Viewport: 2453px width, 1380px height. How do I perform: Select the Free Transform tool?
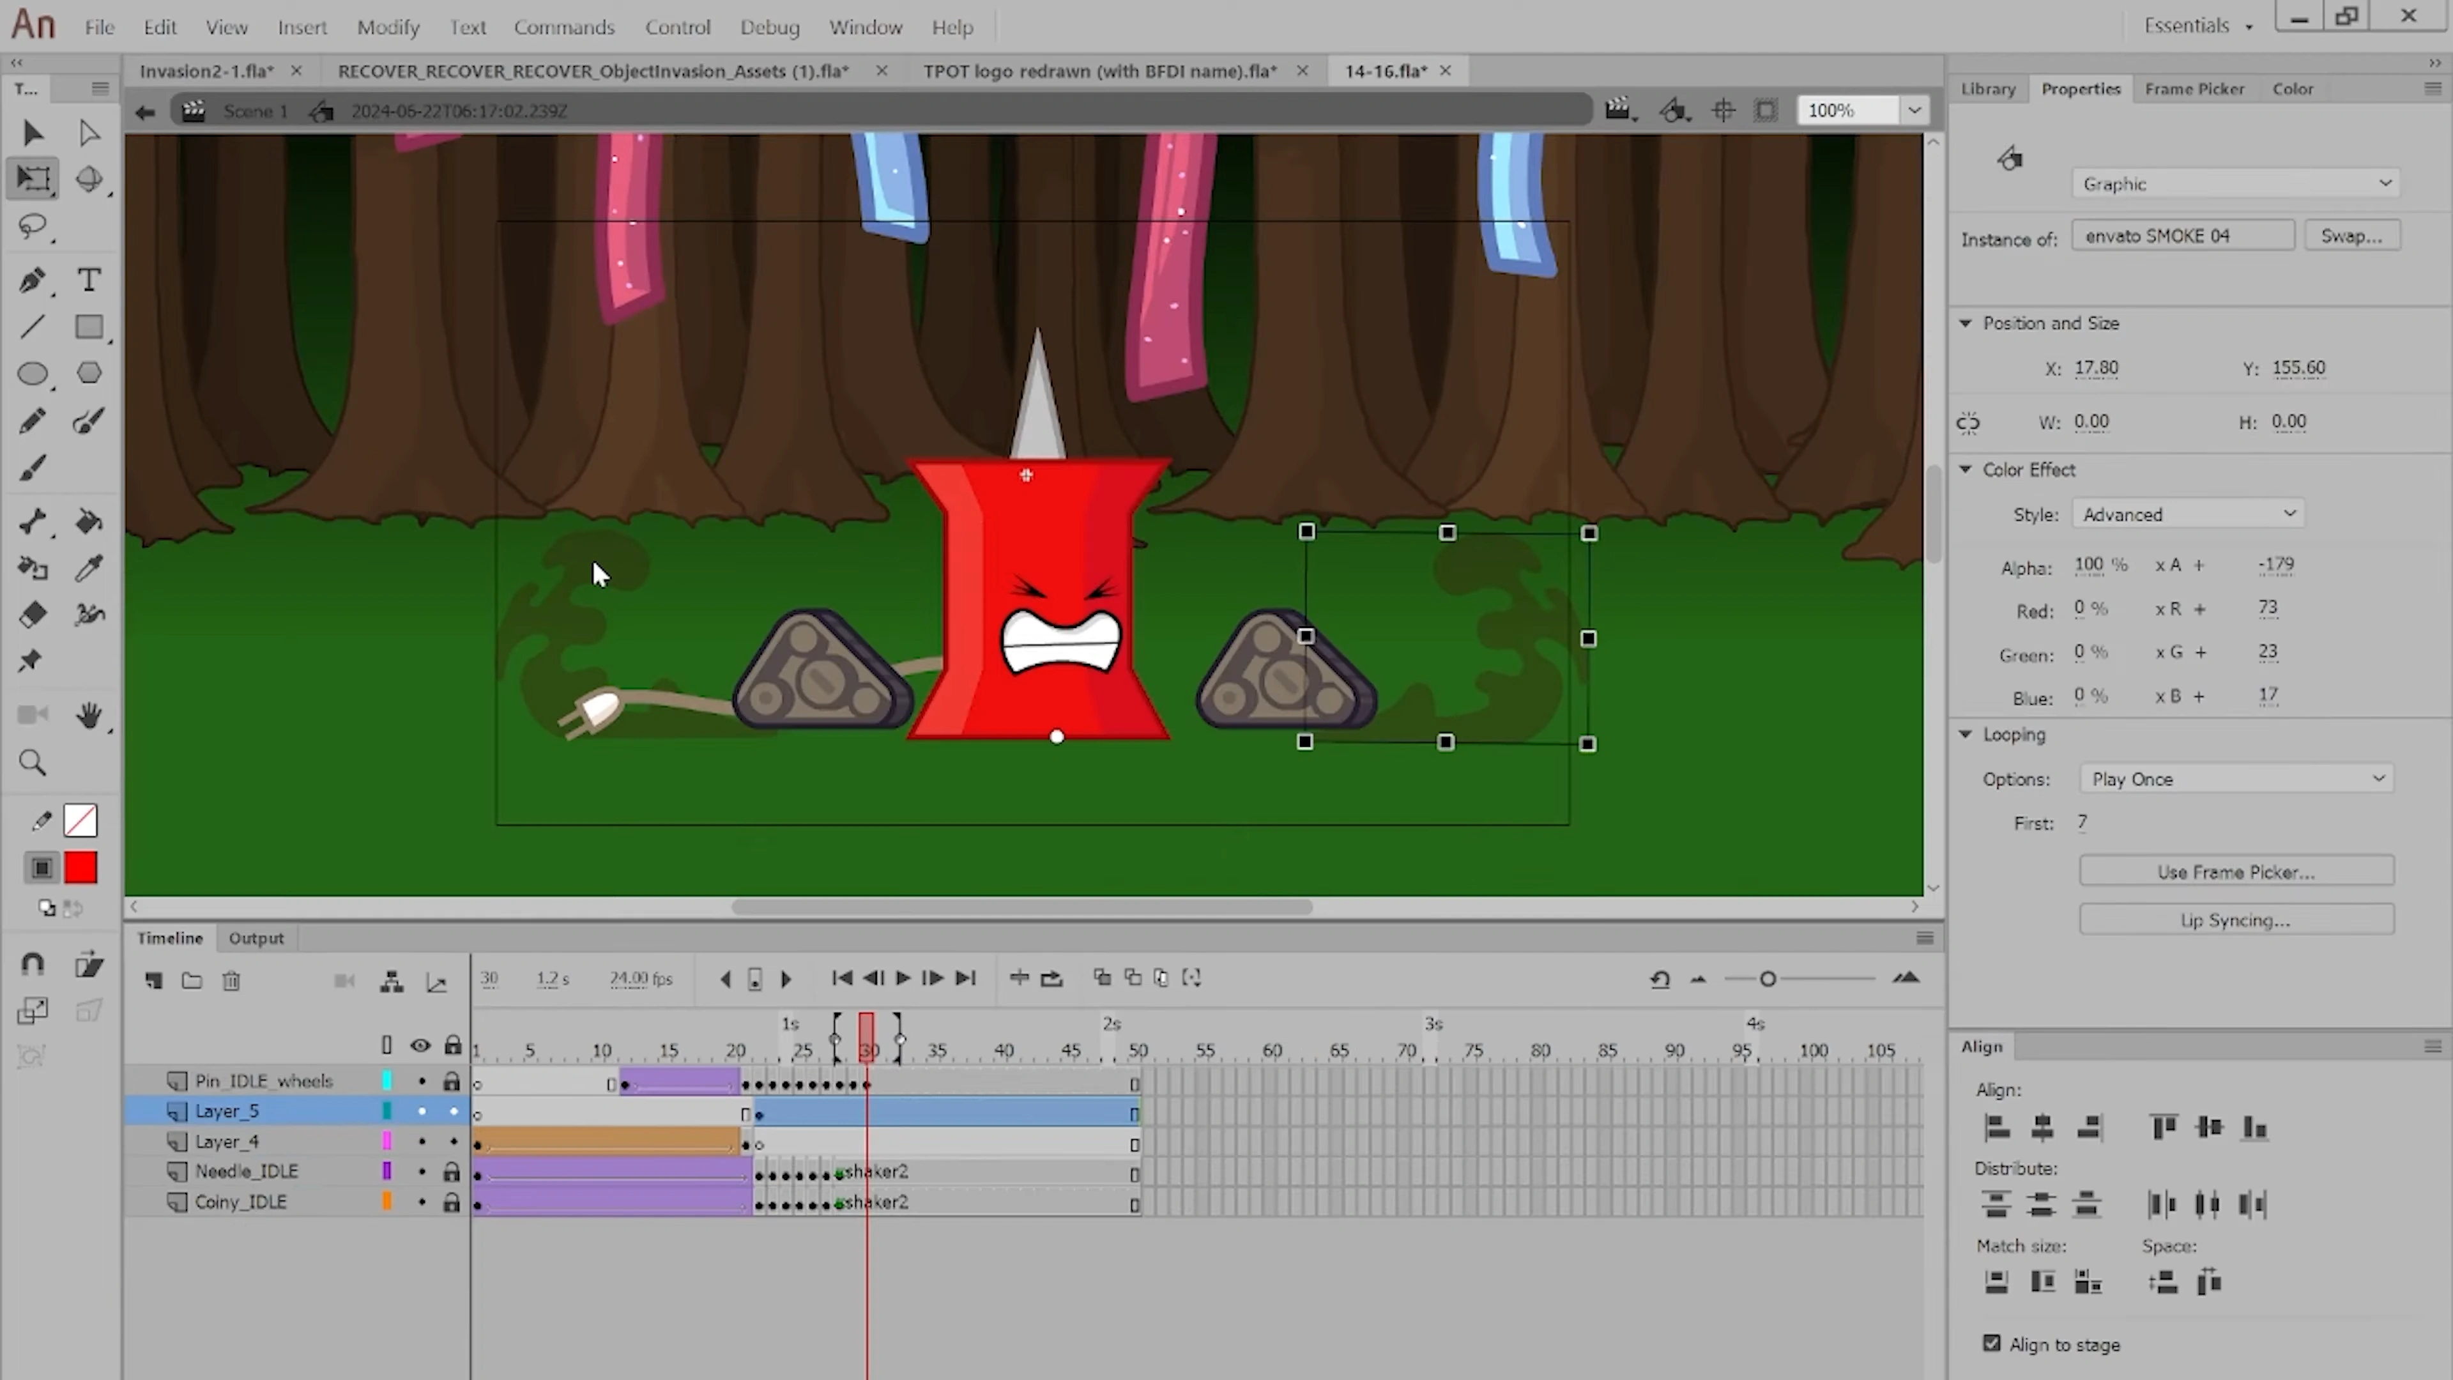point(33,179)
